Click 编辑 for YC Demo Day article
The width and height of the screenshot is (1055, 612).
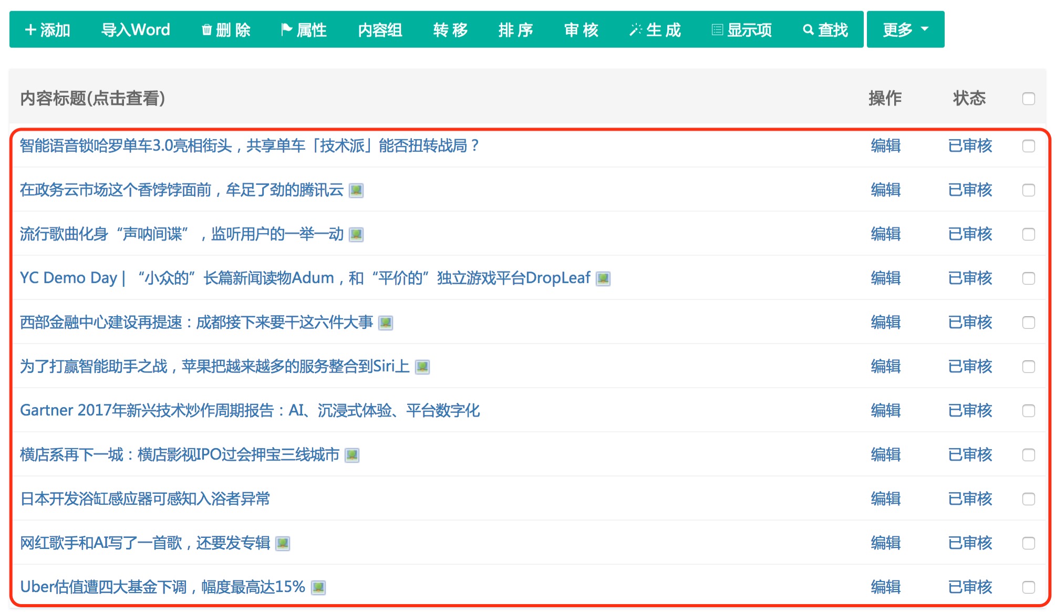click(x=885, y=278)
